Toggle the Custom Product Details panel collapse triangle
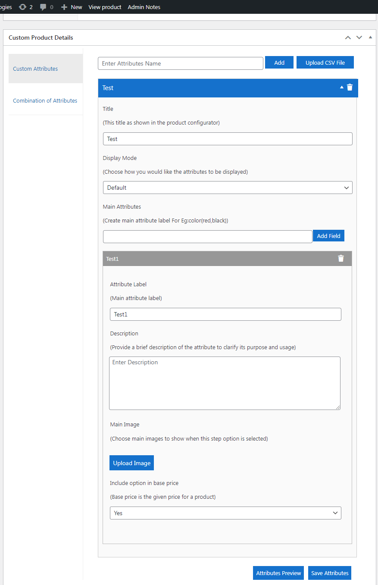 pyautogui.click(x=370, y=38)
